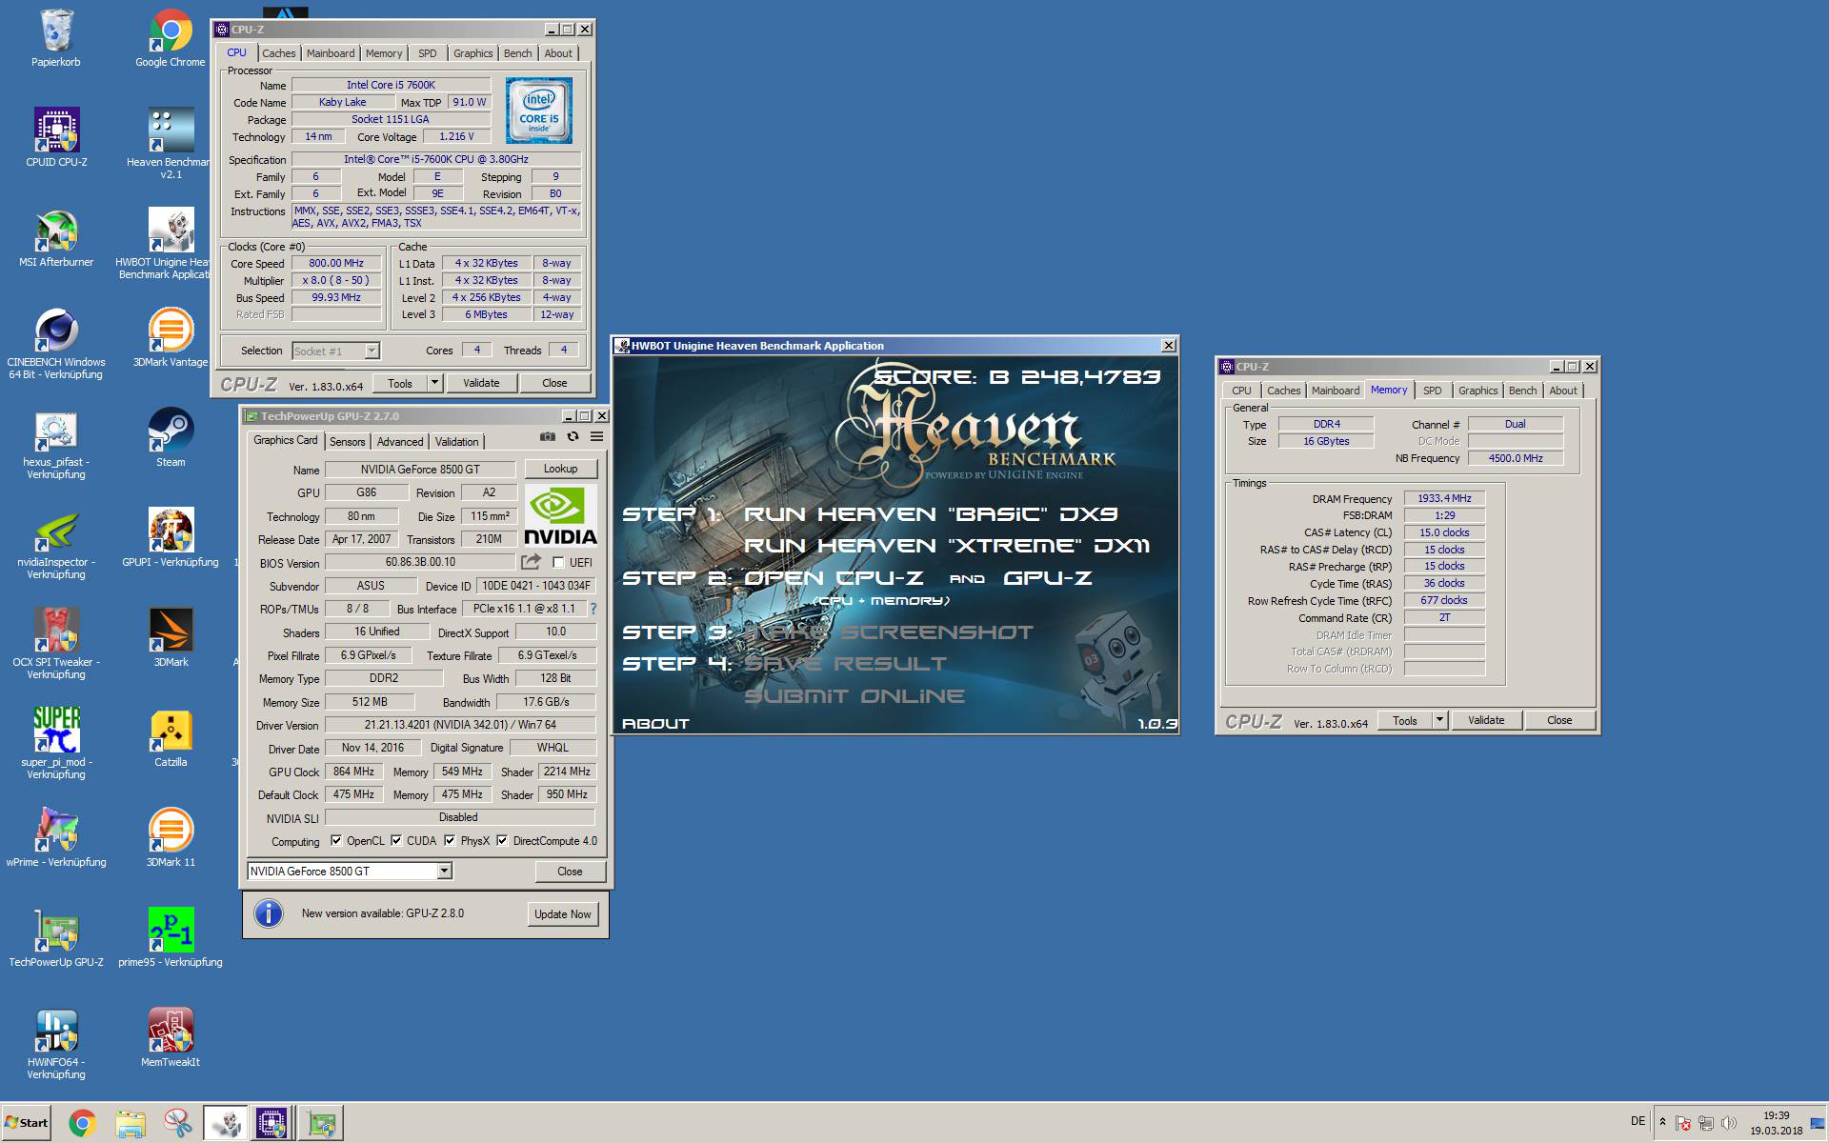The height and width of the screenshot is (1143, 1829).
Task: Launch CPUID CPU-Z desktop shortcut
Action: click(x=56, y=130)
